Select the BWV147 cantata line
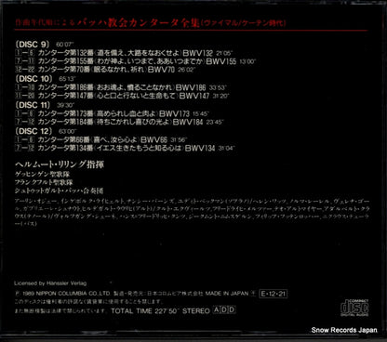The height and width of the screenshot is (342, 387). tap(122, 96)
